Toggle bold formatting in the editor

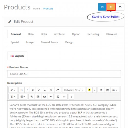click(22, 90)
